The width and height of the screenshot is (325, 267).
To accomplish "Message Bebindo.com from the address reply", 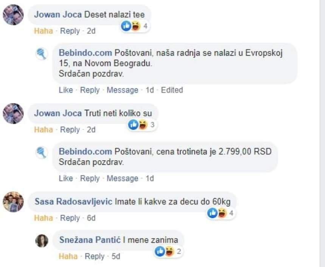I will coord(123,90).
